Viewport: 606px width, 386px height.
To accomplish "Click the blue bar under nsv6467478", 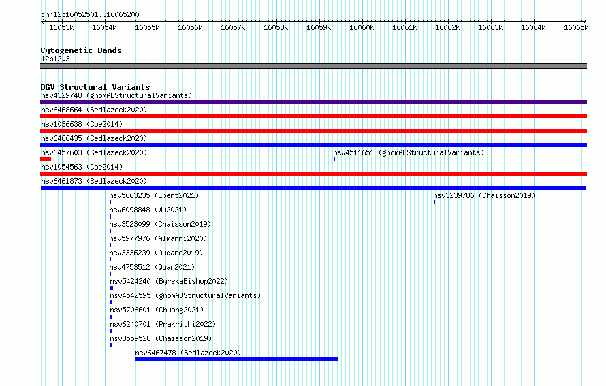I will 236,359.
